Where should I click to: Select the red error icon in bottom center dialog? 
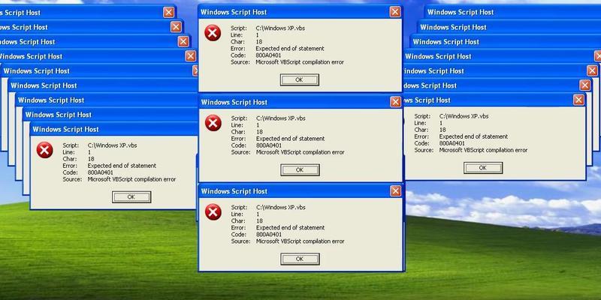pos(213,212)
